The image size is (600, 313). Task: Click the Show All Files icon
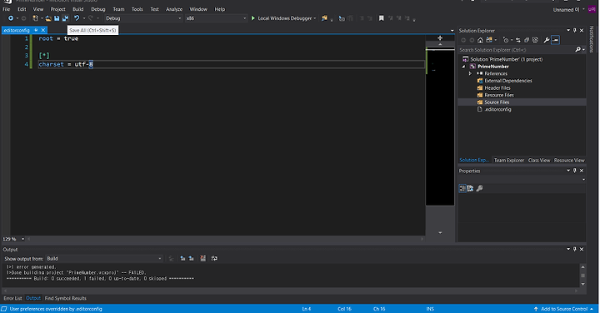pyautogui.click(x=535, y=40)
